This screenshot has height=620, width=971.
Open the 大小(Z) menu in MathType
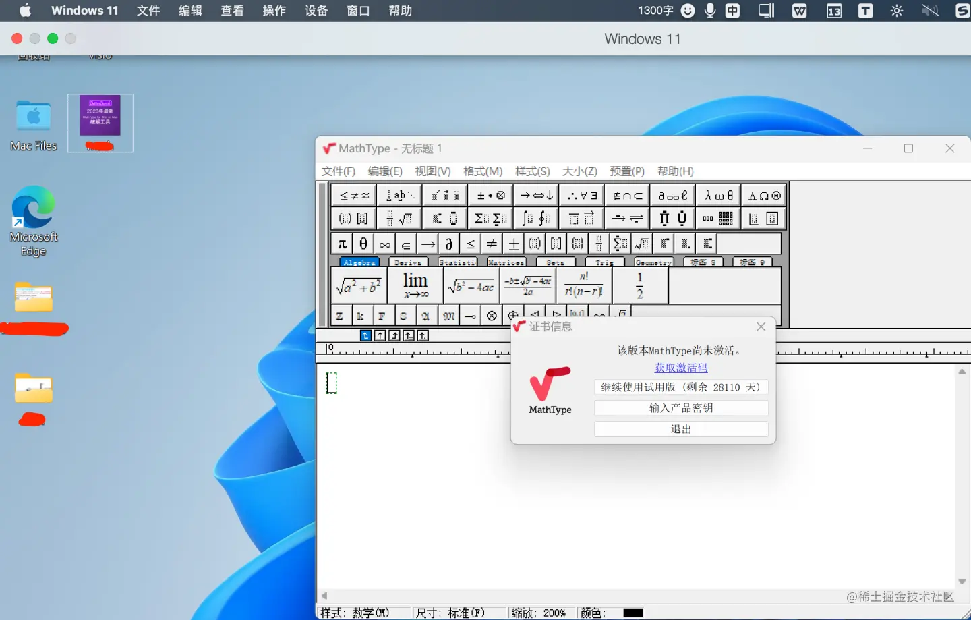(x=580, y=171)
